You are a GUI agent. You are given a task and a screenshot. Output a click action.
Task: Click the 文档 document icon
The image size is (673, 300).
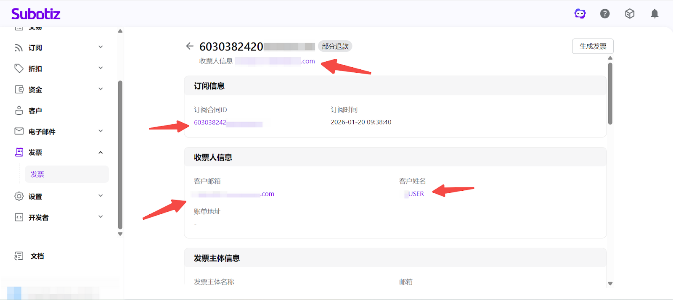click(x=19, y=256)
